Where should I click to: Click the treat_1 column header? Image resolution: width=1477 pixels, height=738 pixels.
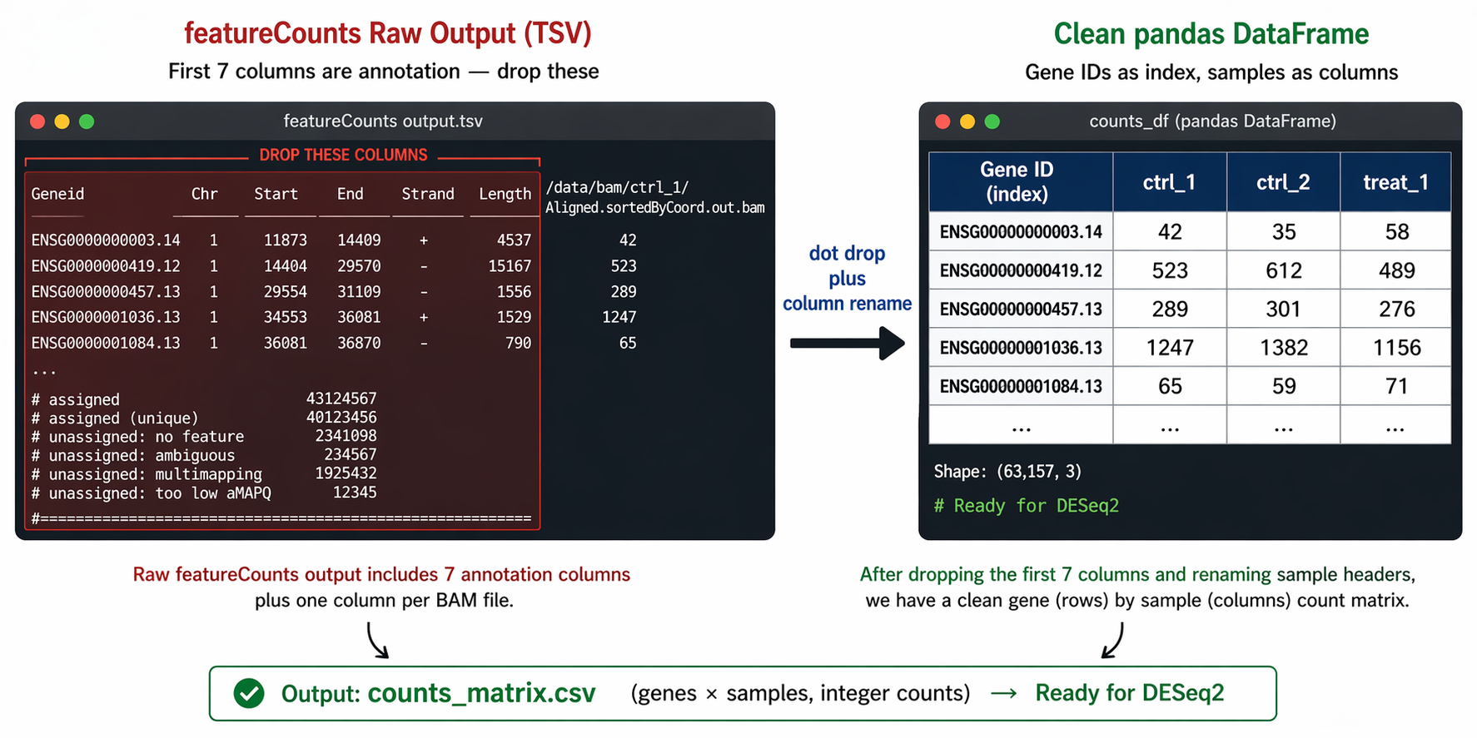click(x=1396, y=181)
